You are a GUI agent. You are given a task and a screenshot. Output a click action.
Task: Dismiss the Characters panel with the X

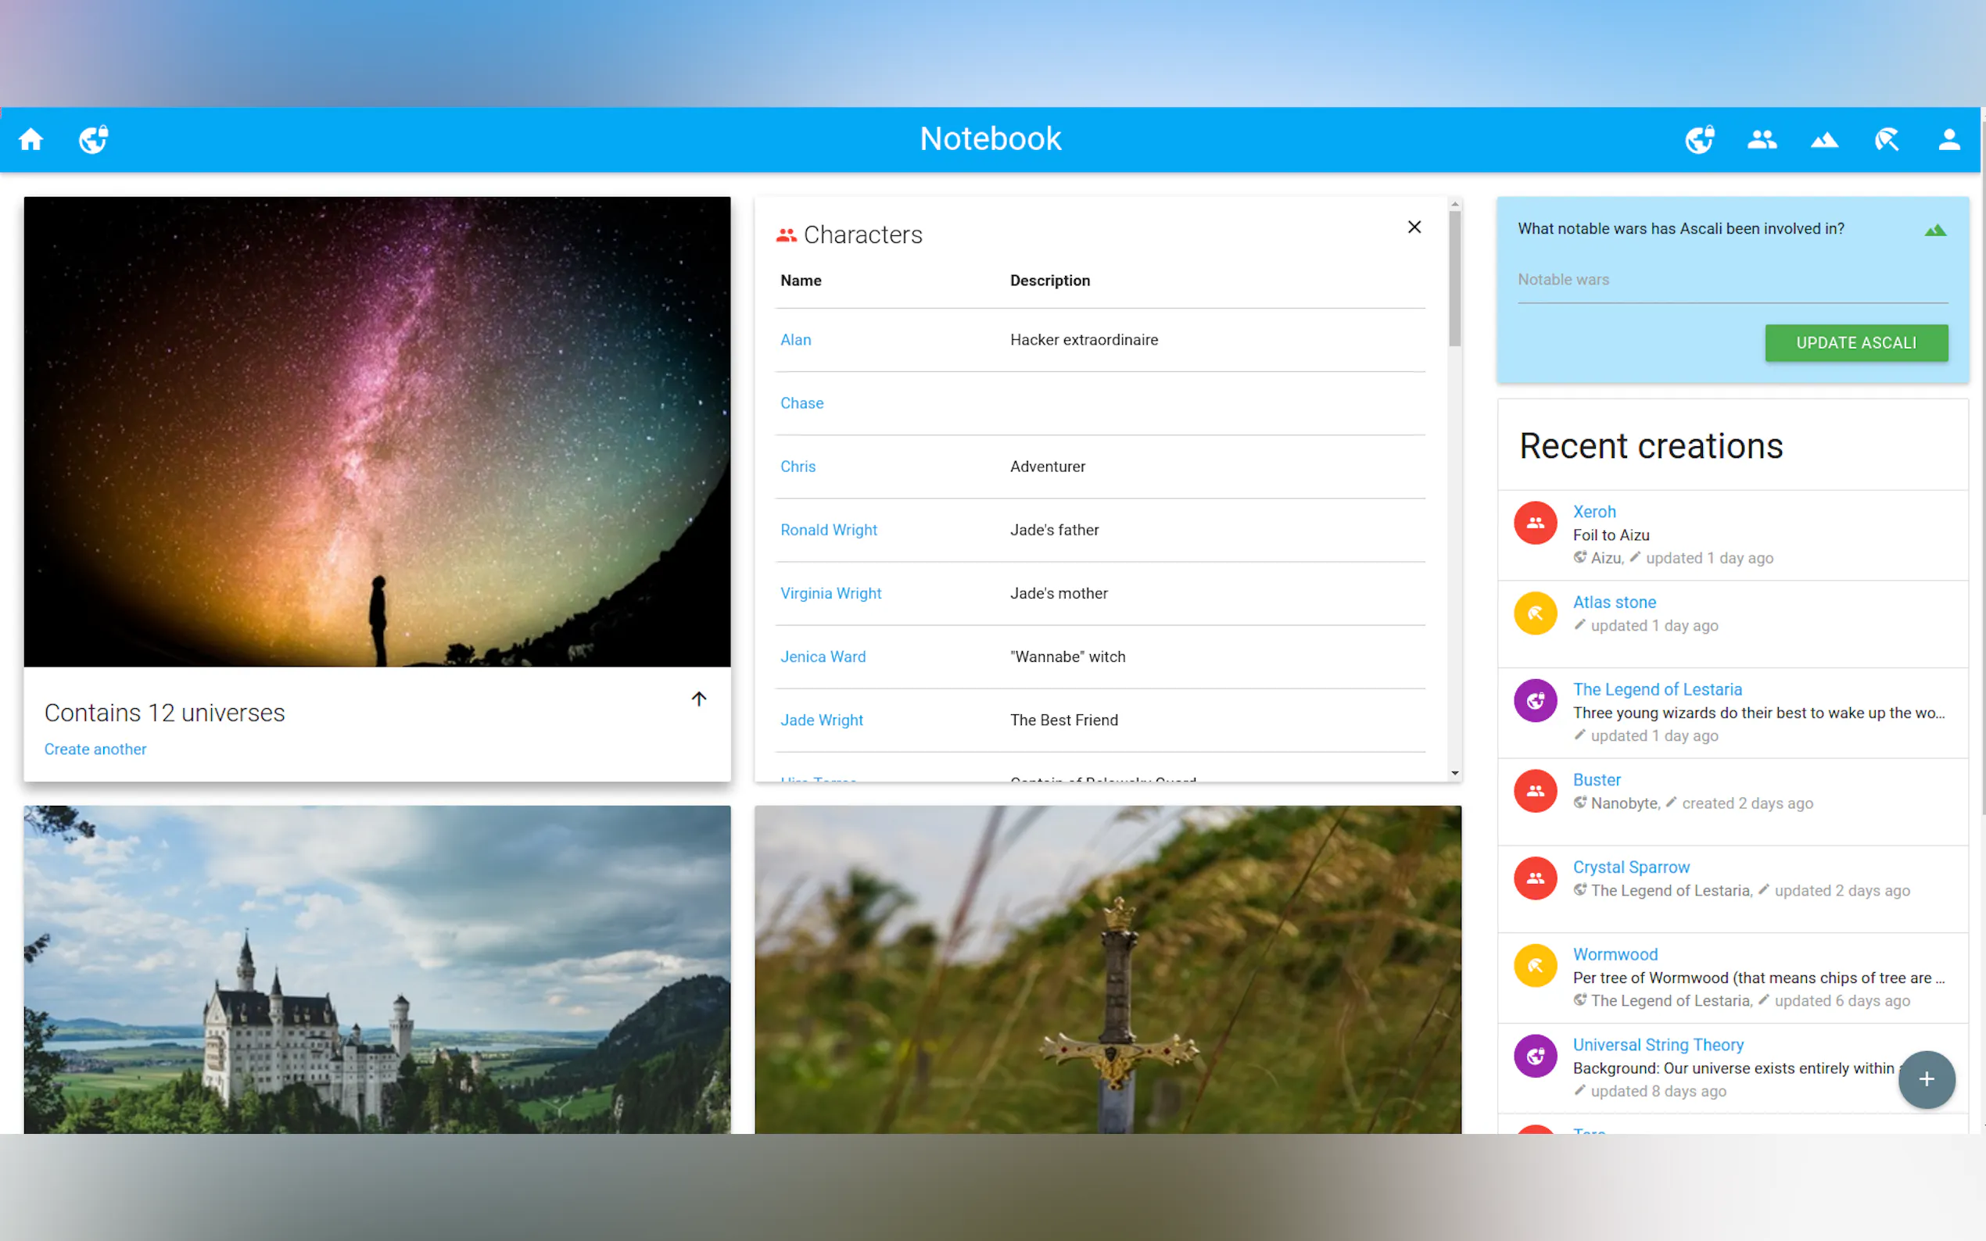point(1414,227)
